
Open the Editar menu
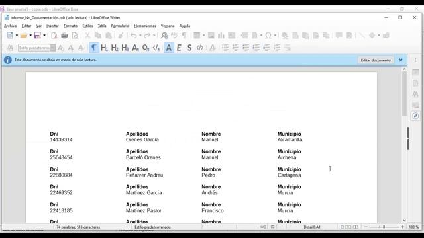(26, 26)
